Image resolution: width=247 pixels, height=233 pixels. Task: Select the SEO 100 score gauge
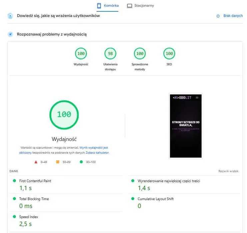coord(169,54)
